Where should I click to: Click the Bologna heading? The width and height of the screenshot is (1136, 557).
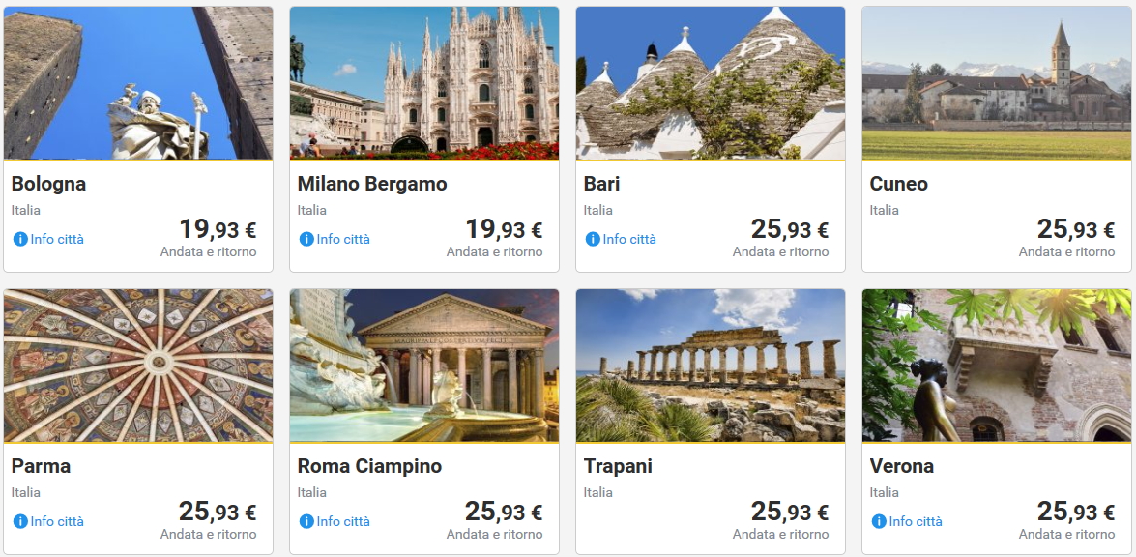point(48,184)
